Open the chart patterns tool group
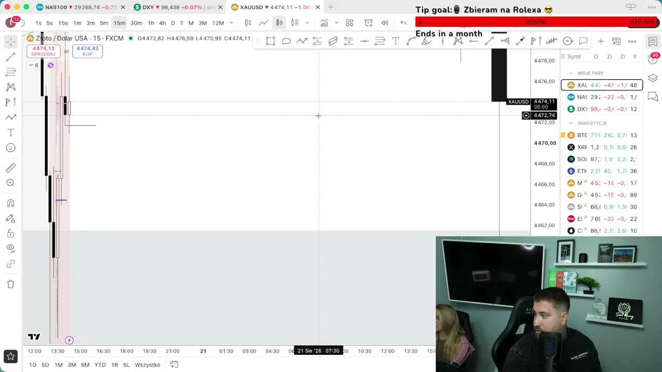The image size is (662, 372). [x=11, y=87]
